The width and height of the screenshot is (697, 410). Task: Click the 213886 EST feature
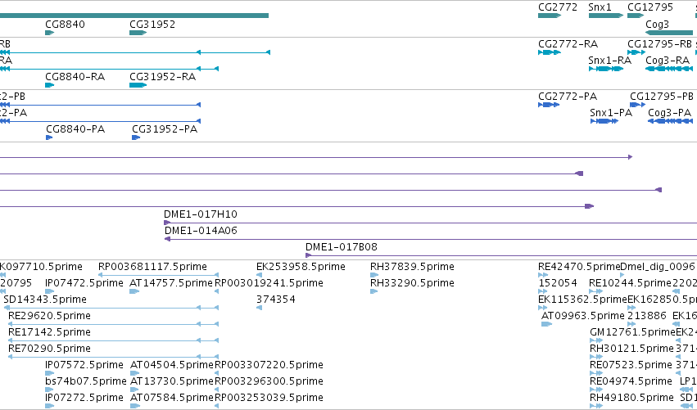631,325
